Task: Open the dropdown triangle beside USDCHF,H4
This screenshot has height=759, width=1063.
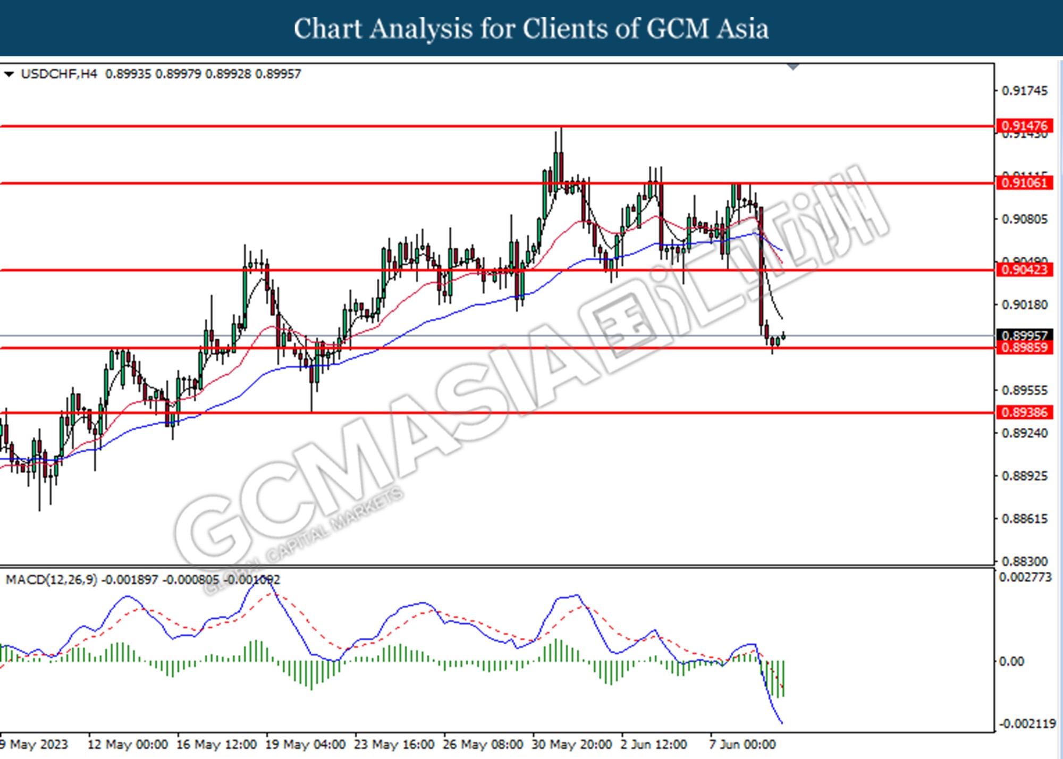Action: (x=9, y=74)
